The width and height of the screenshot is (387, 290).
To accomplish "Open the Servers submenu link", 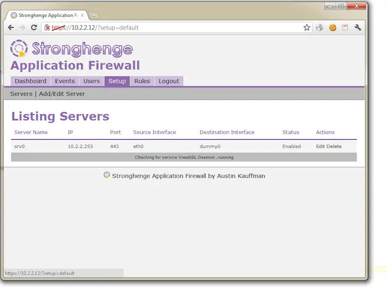I will click(x=21, y=94).
